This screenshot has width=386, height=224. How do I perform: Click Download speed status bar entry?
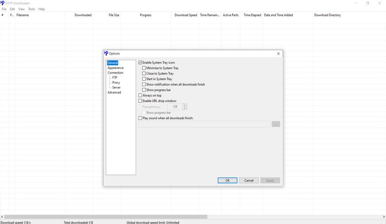click(x=16, y=222)
